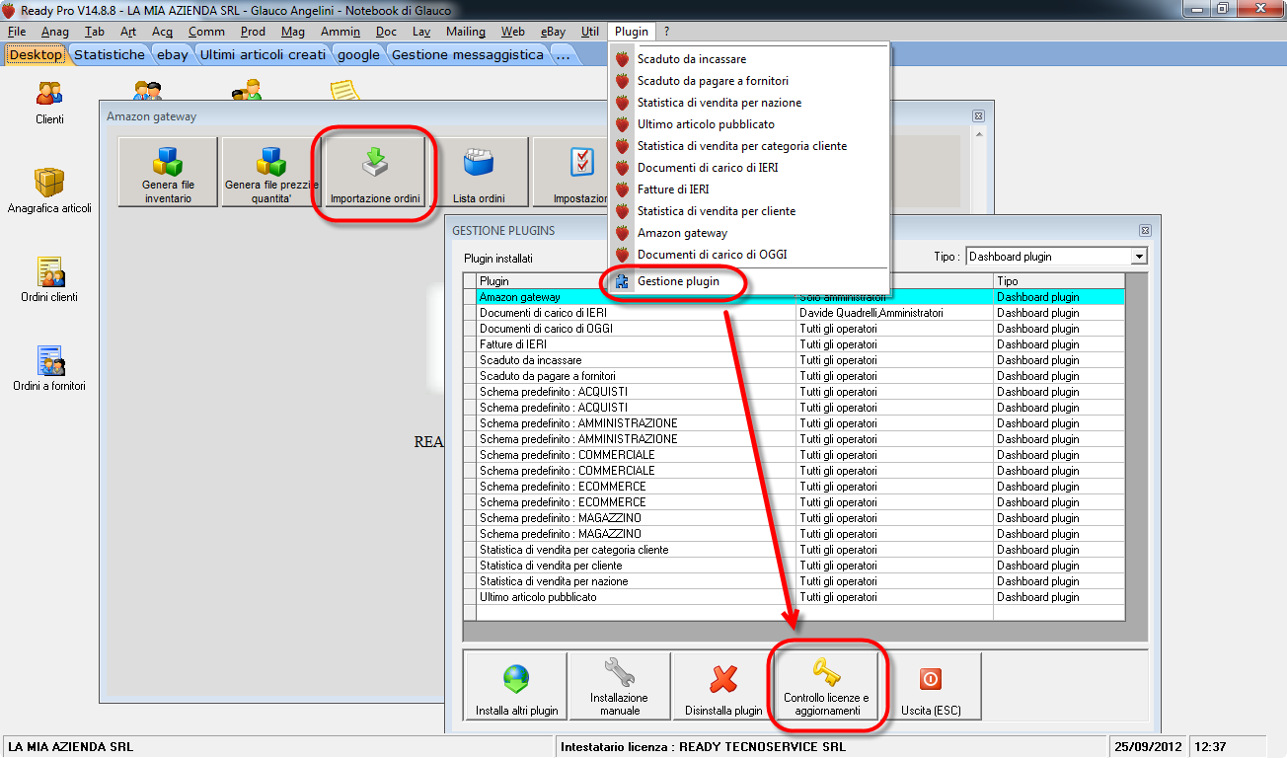Open the Anag menu
Viewport: 1287px width, 758px height.
55,32
